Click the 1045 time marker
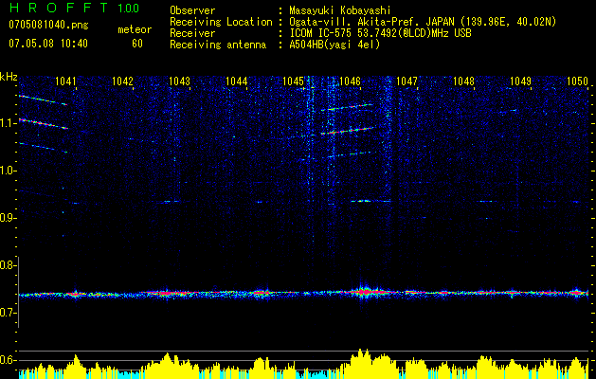This screenshot has width=596, height=379. [294, 81]
